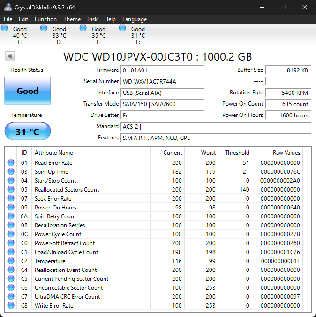
Task: Select the Power-On Hours raw value 000000000640
Action: coord(280,208)
